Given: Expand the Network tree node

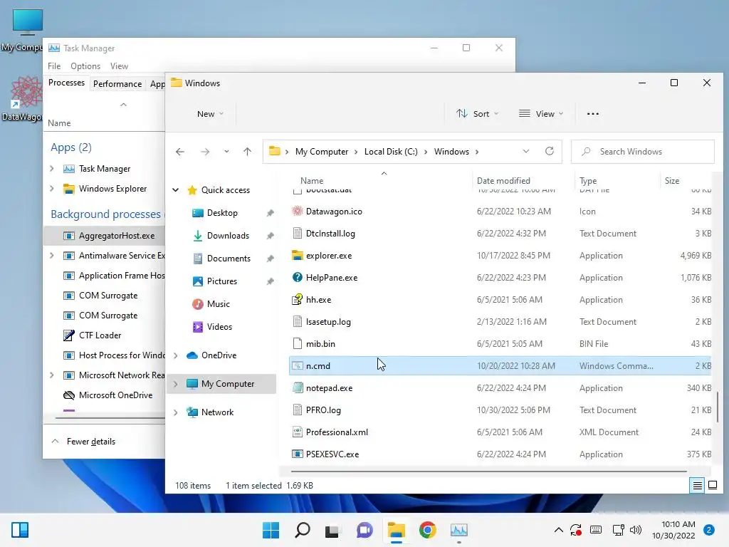Looking at the screenshot, I should pos(176,412).
